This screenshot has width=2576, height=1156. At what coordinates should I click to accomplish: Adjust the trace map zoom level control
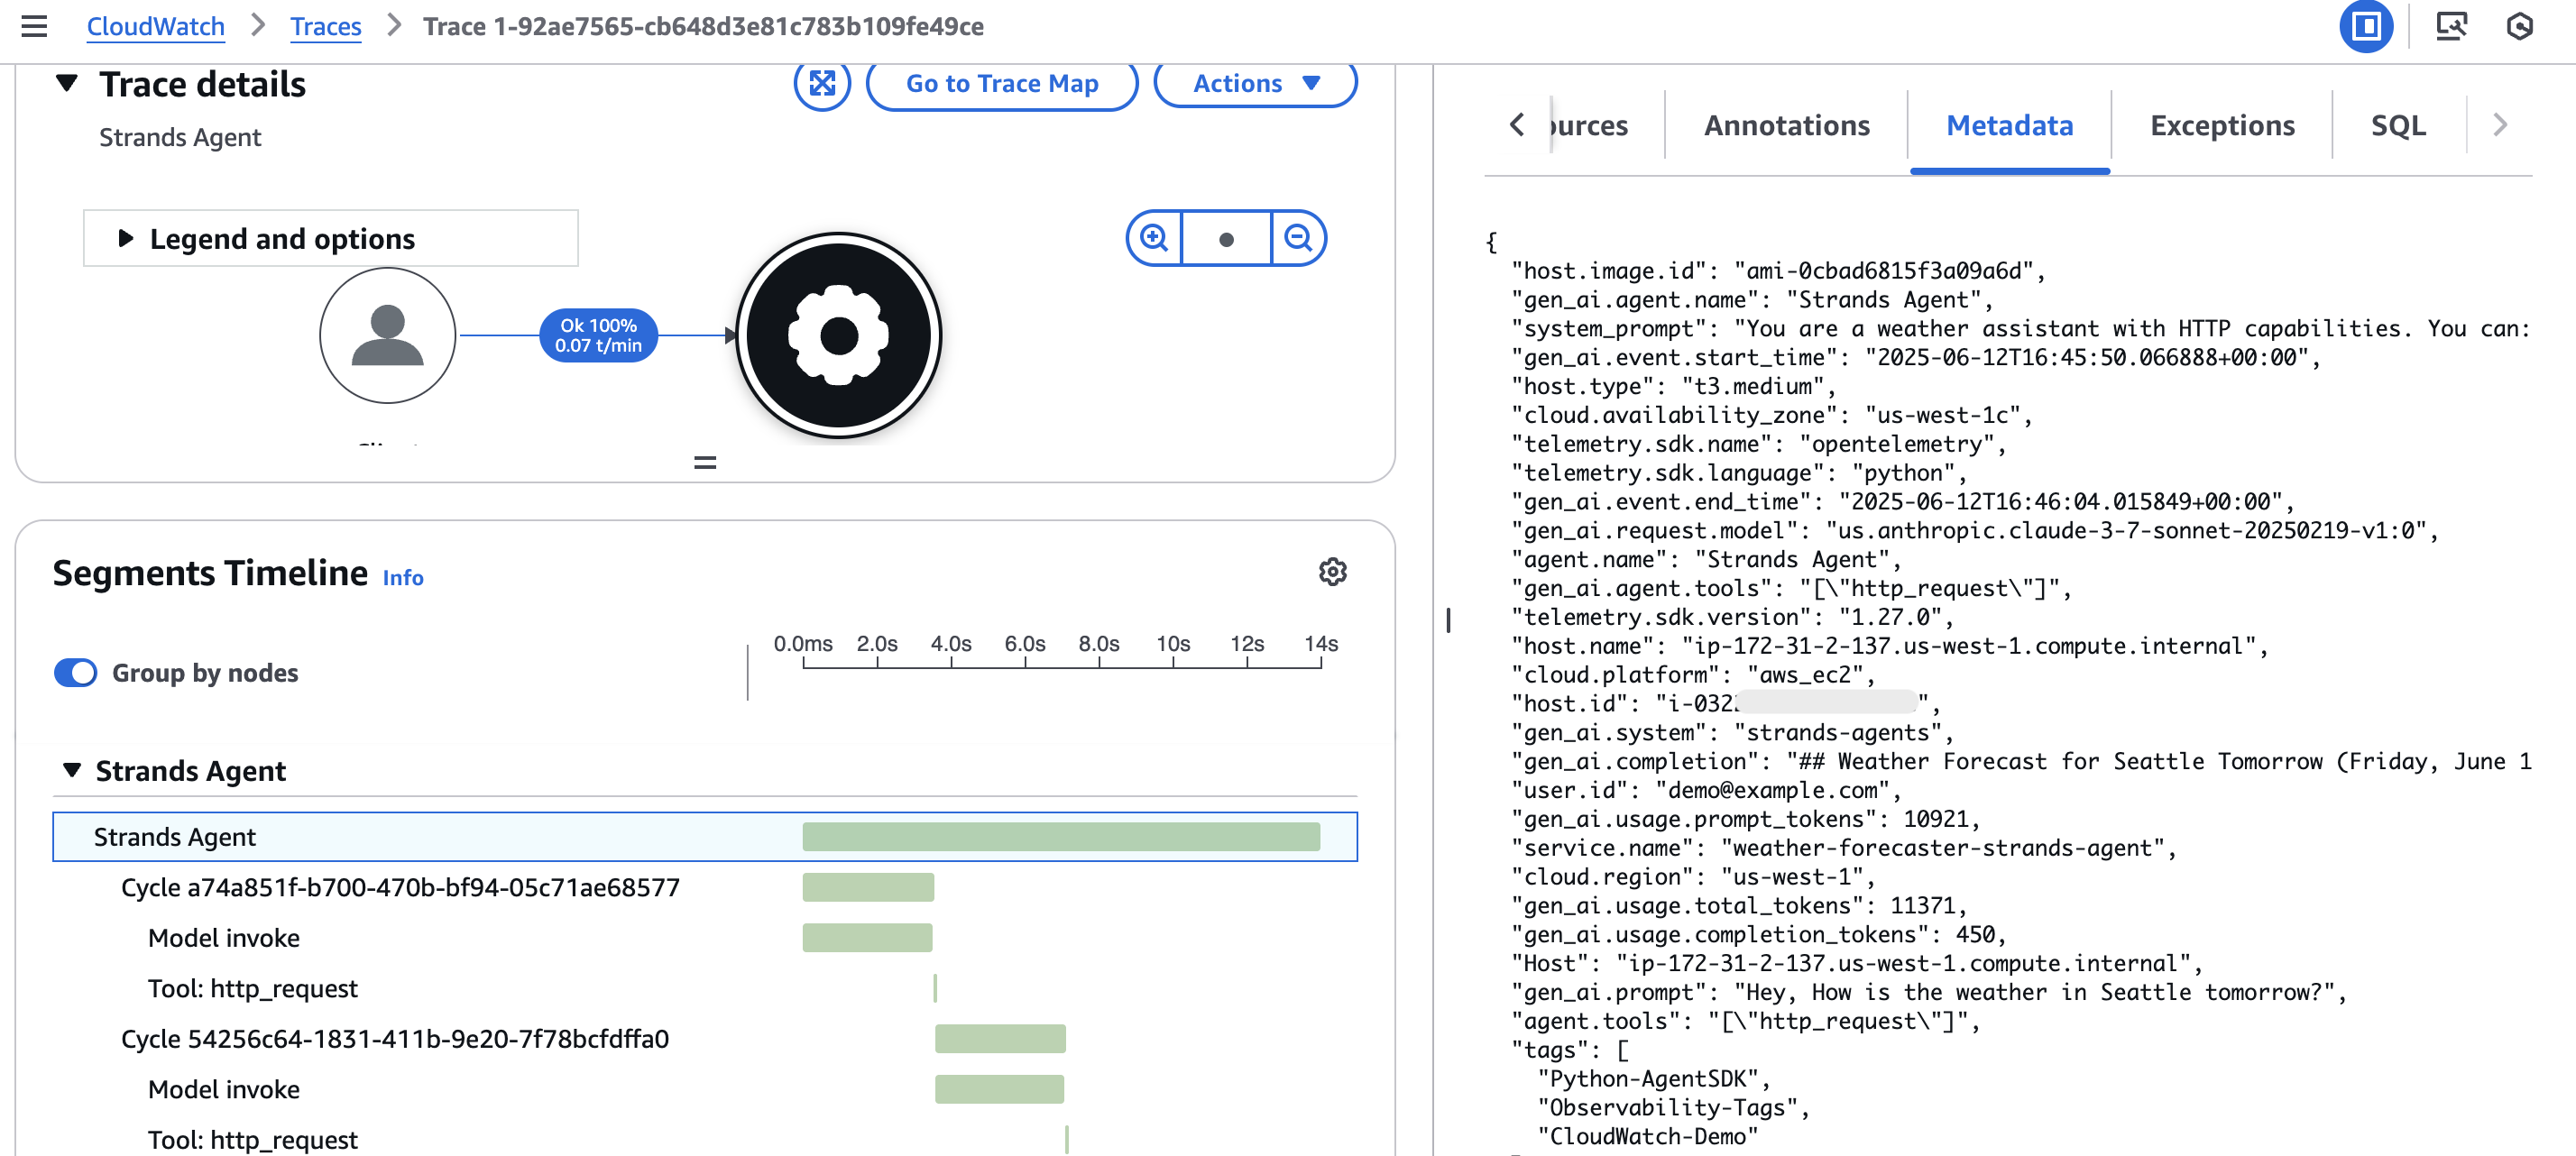click(x=1226, y=238)
